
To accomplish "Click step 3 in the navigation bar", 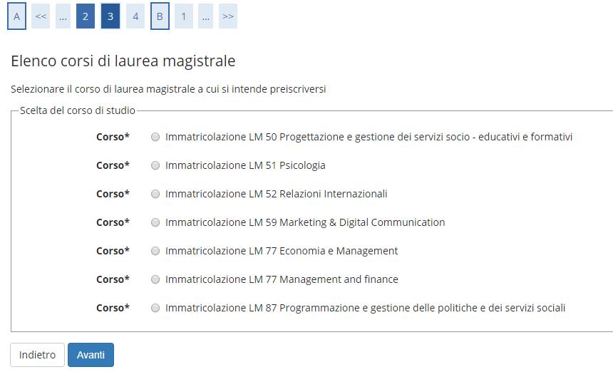I will coord(110,16).
